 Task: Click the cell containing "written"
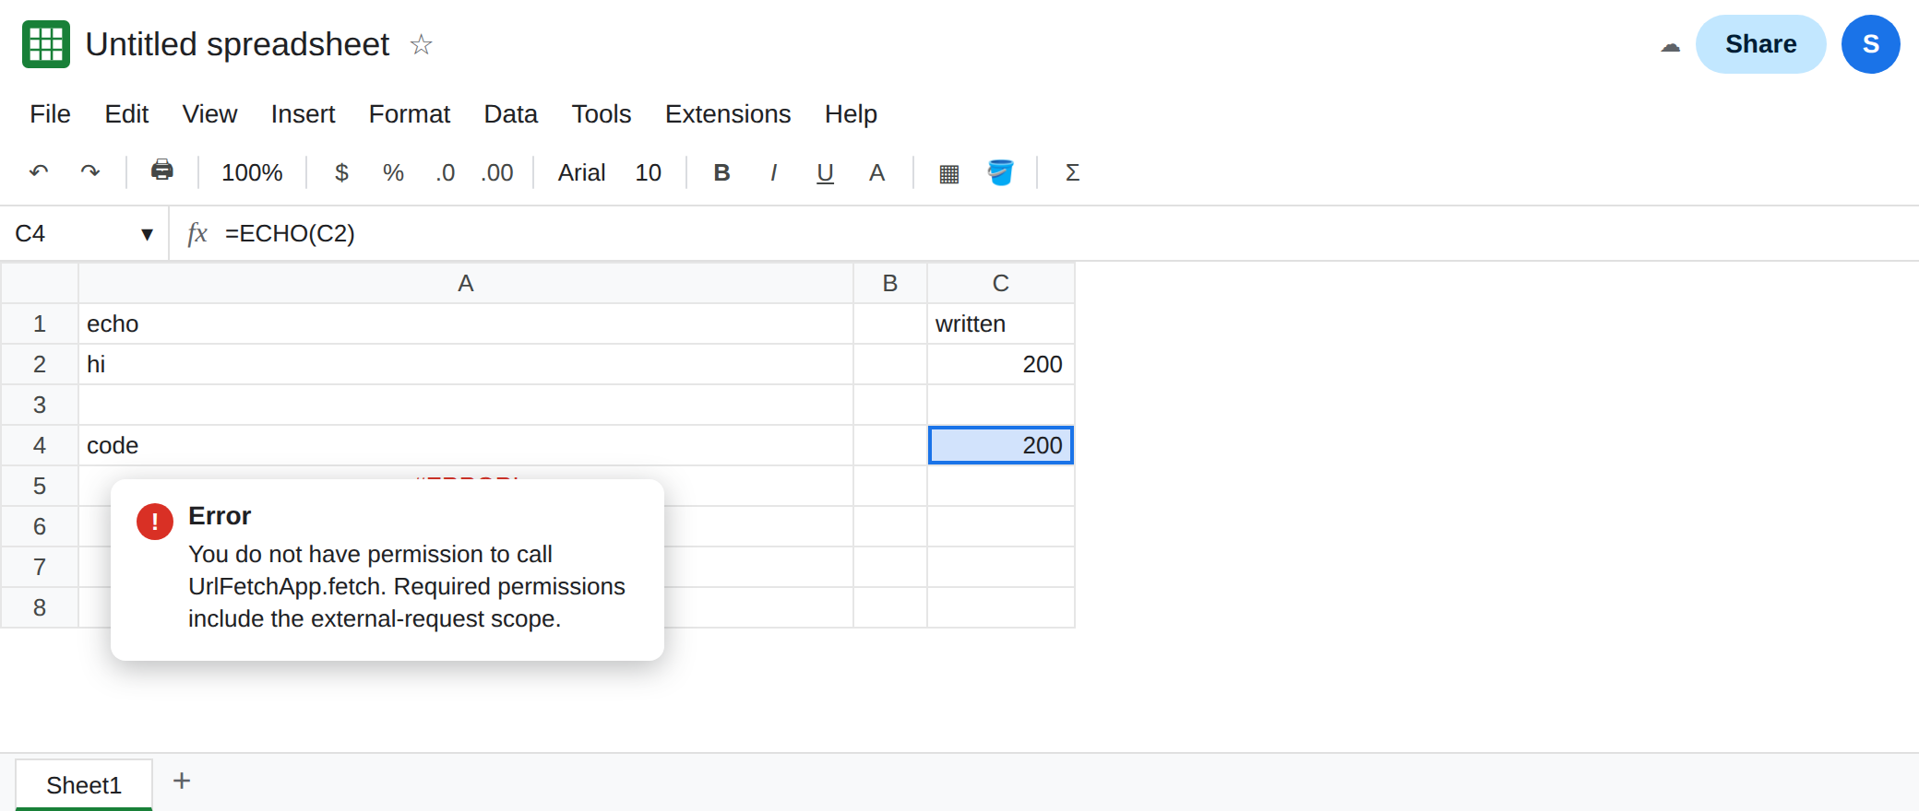click(x=1001, y=323)
